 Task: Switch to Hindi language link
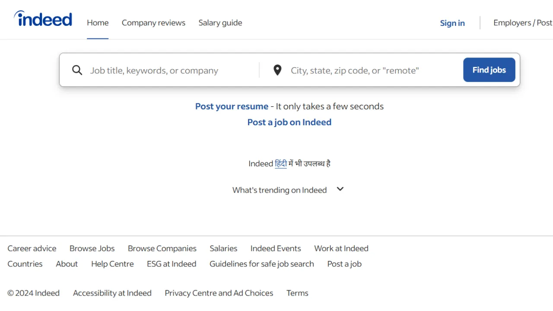point(281,164)
